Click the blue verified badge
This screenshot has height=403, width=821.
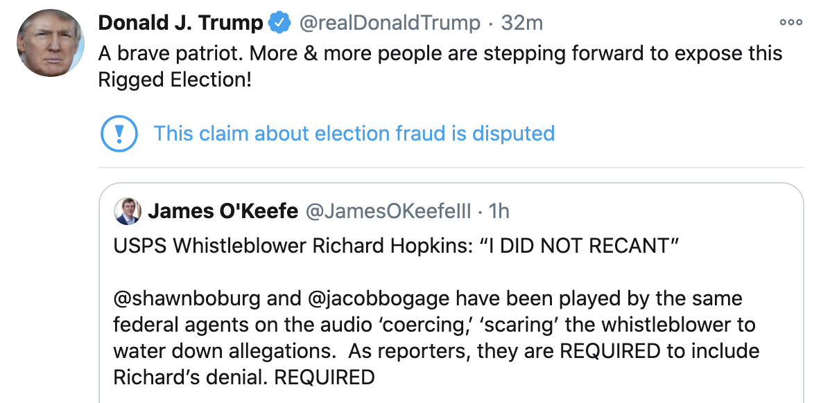[279, 23]
